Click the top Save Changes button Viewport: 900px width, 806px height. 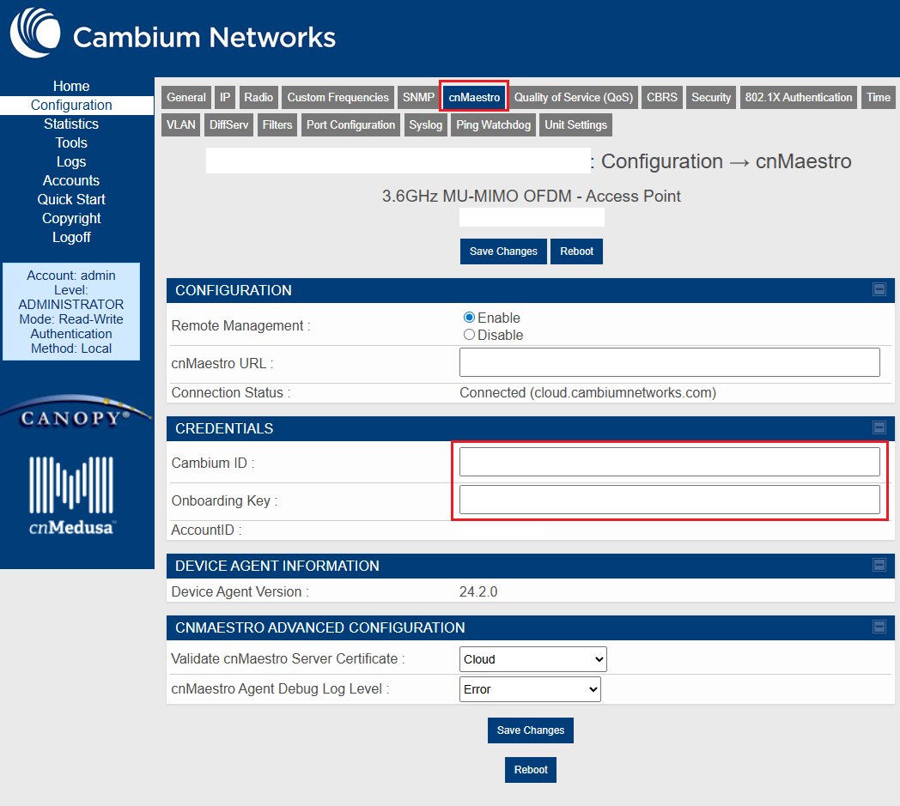[x=503, y=251]
